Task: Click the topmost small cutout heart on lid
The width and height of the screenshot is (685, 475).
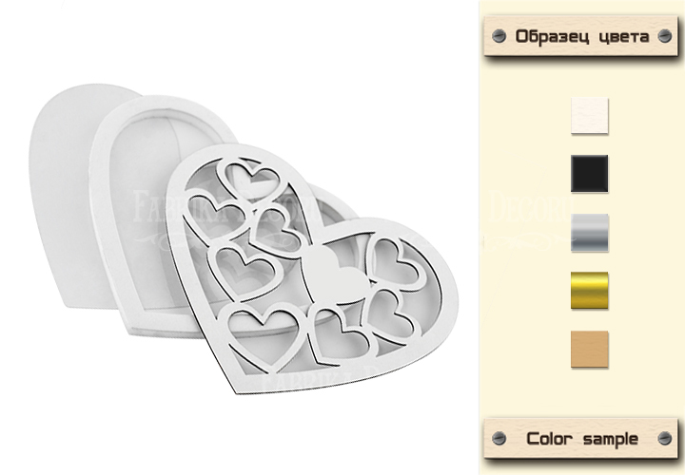Action: click(x=251, y=179)
